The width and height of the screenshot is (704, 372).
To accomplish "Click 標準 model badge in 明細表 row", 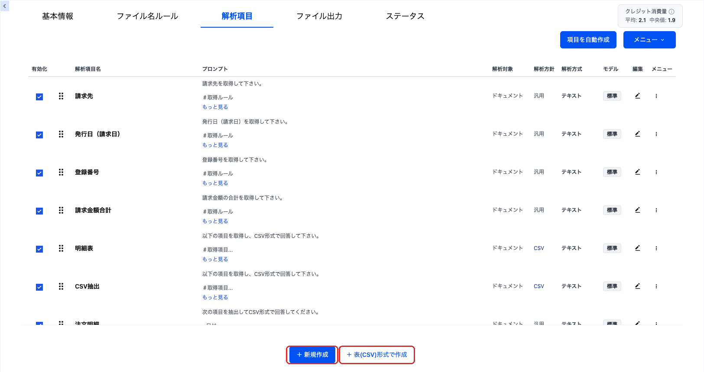I will point(612,248).
